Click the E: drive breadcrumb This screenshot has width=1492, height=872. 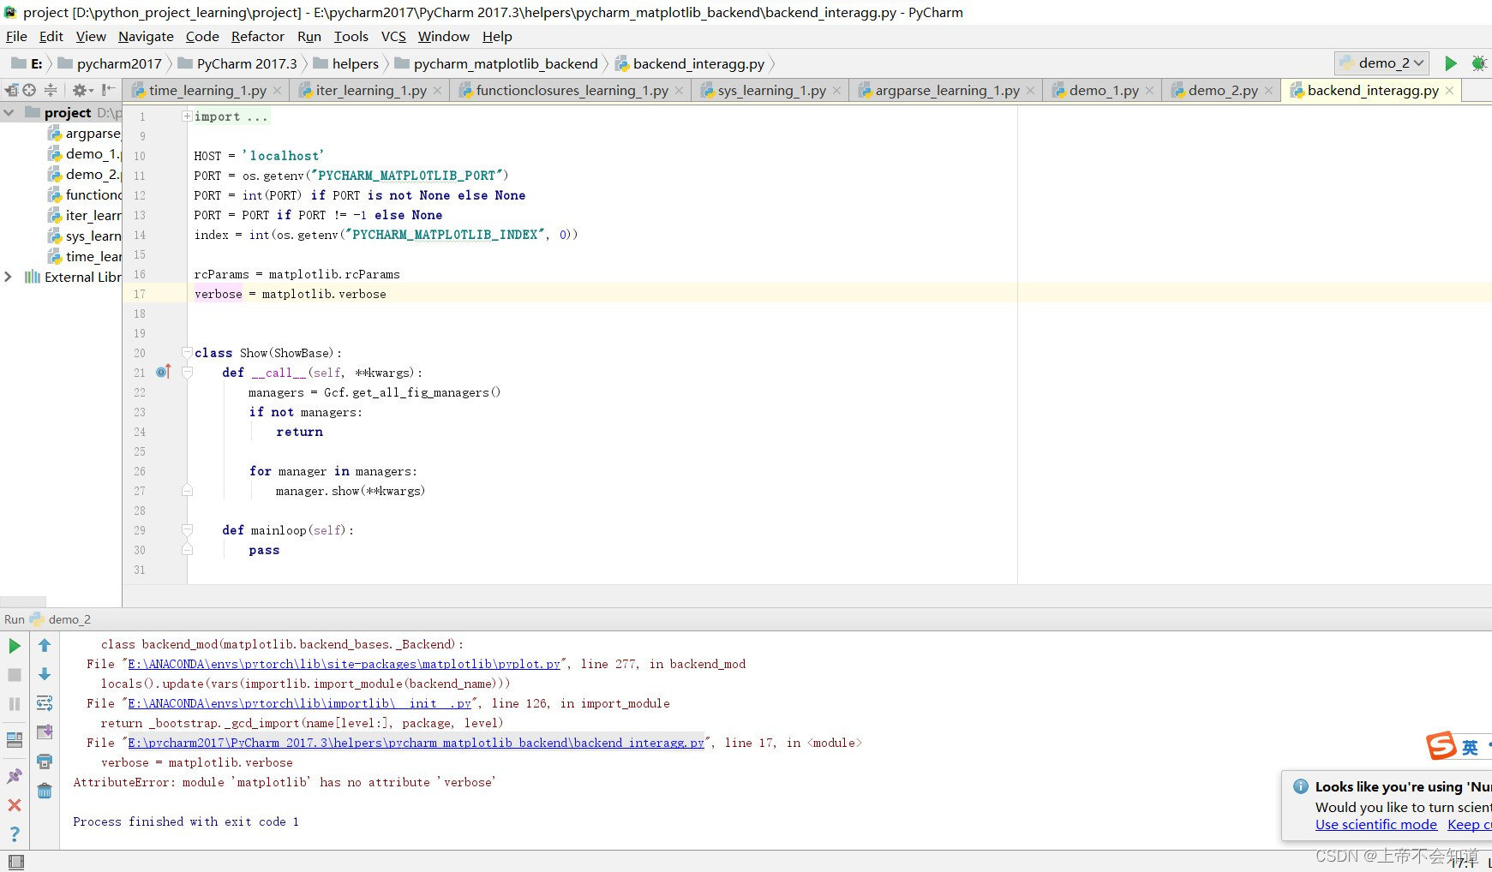click(x=27, y=63)
